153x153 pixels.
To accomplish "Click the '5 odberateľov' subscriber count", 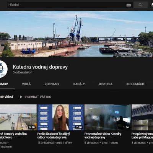I will pos(22,72).
